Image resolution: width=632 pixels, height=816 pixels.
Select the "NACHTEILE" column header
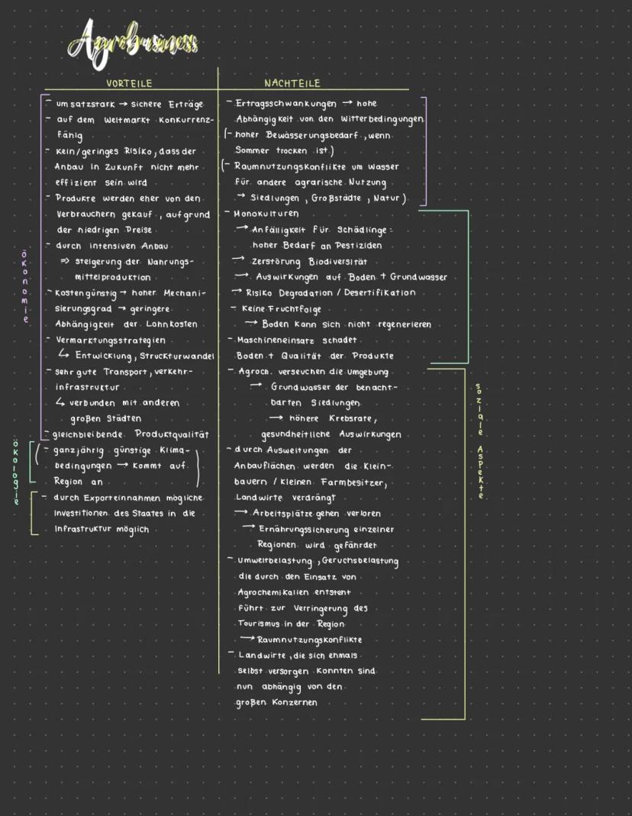(292, 83)
